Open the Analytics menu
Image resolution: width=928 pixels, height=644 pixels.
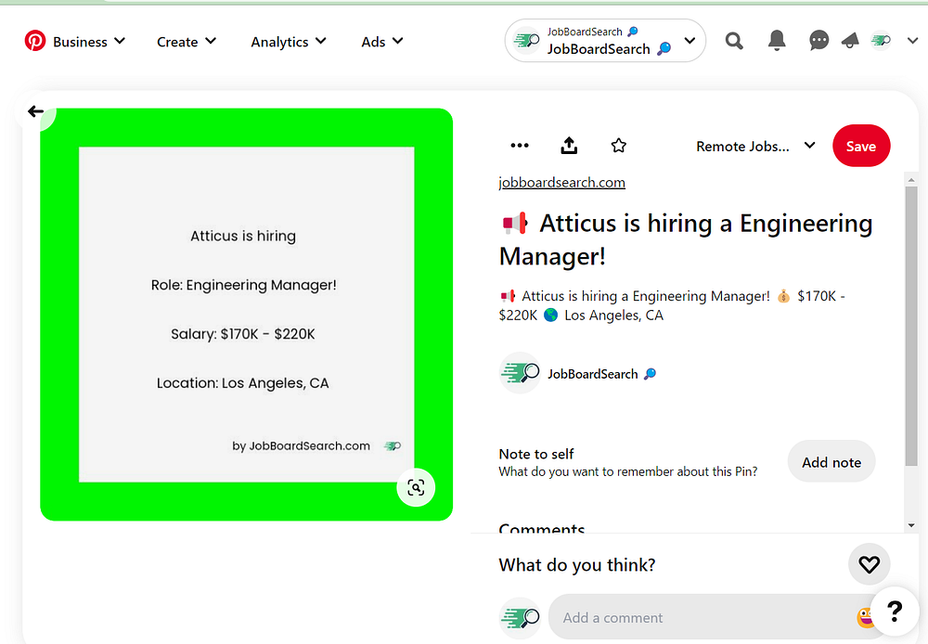289,42
